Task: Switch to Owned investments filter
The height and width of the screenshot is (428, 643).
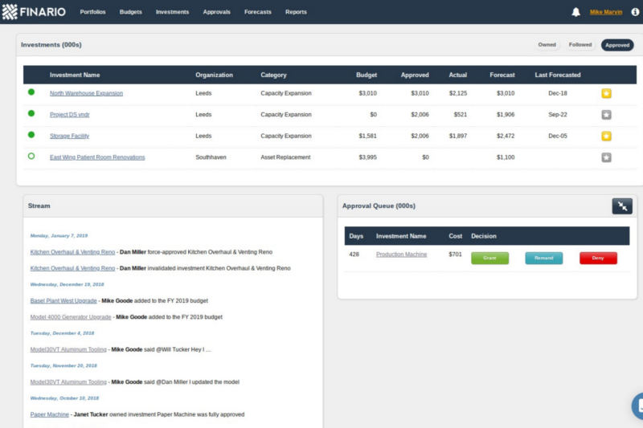Action: point(547,45)
